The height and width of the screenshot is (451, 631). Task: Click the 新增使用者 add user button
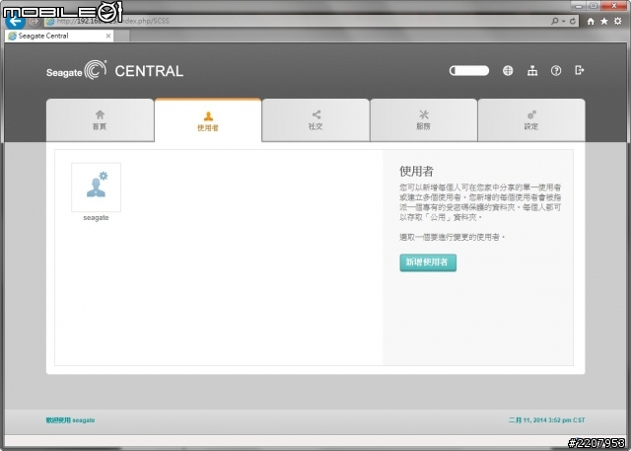[x=428, y=263]
